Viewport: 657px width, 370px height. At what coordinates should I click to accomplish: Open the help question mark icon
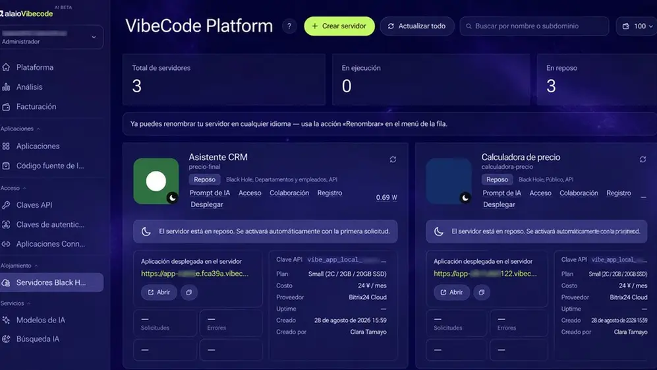click(x=289, y=26)
